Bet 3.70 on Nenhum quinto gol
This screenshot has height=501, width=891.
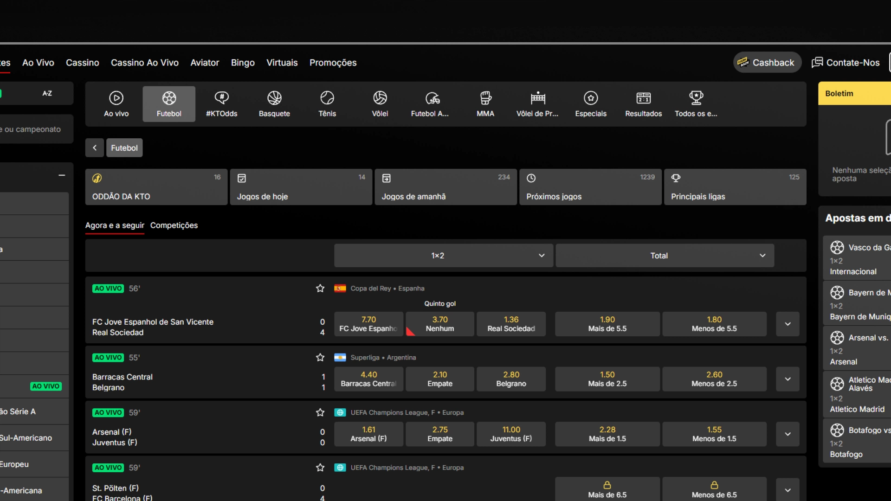(440, 324)
